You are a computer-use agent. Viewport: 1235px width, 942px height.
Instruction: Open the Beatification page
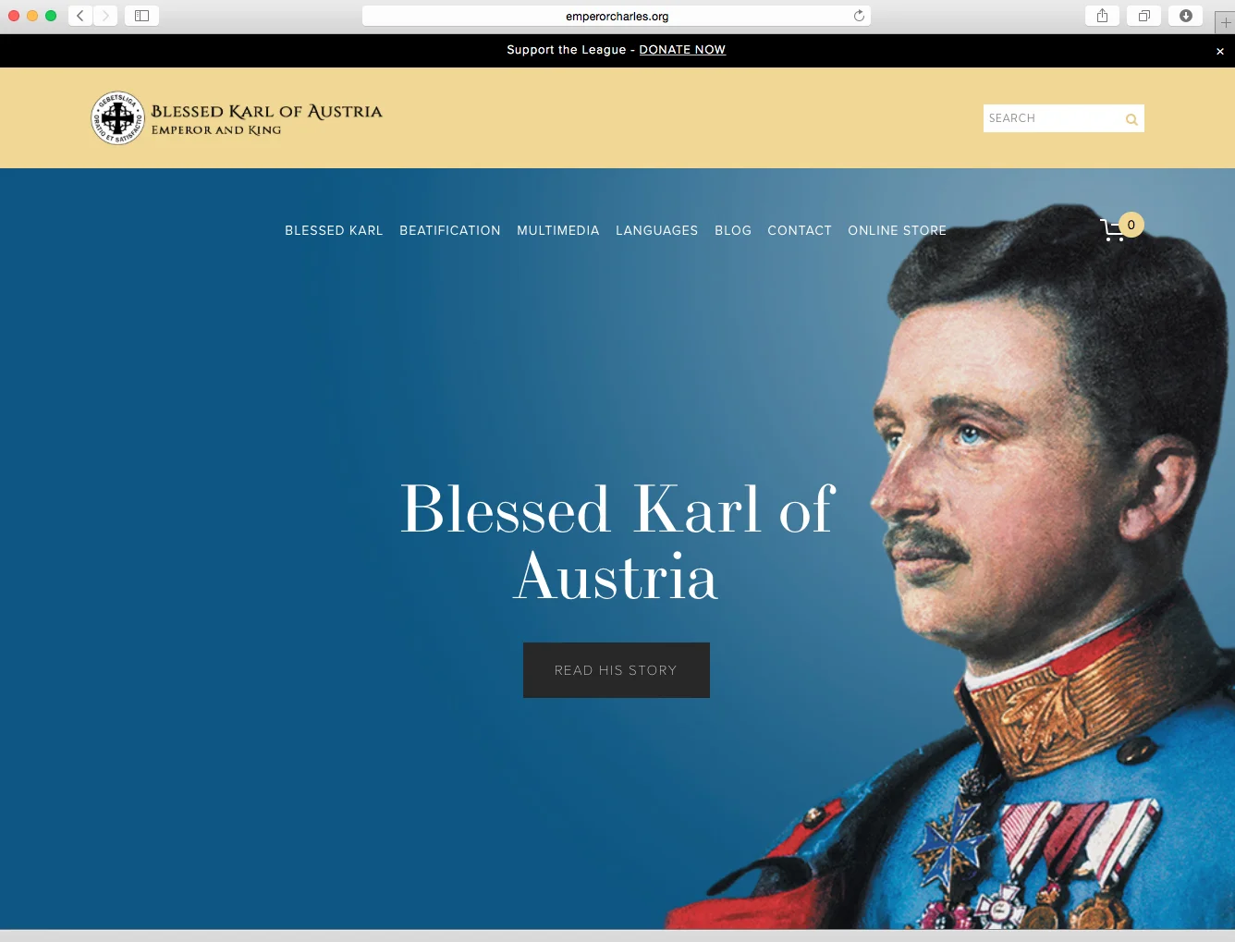tap(450, 230)
